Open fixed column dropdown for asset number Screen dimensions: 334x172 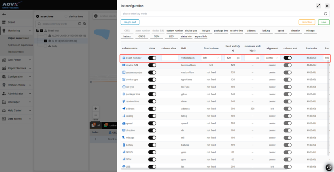point(211,58)
